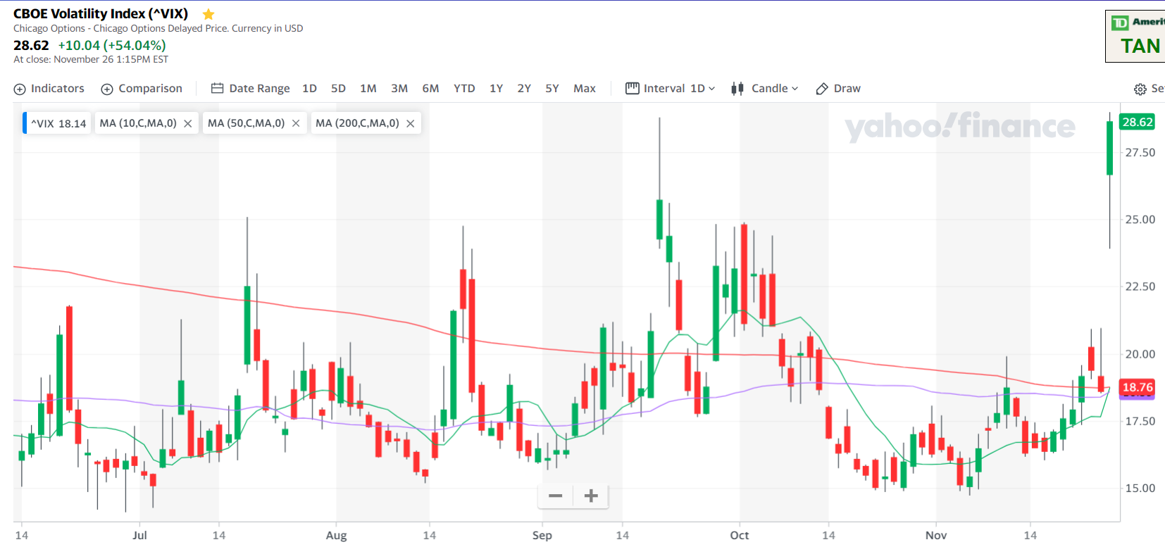Click the Nov label on time axis
1165x547 pixels.
936,536
